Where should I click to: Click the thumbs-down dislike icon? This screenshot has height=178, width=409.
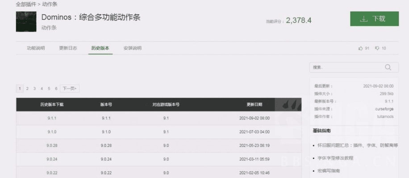pos(377,48)
